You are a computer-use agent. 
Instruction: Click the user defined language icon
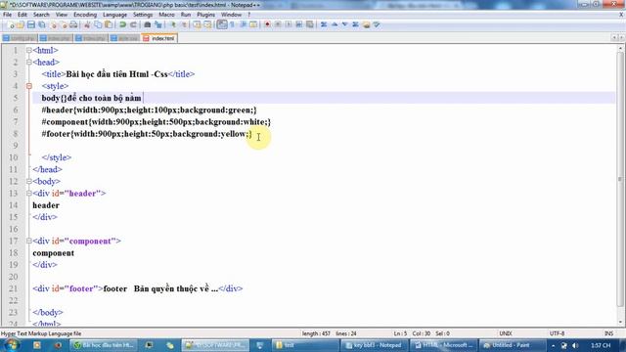[253, 24]
